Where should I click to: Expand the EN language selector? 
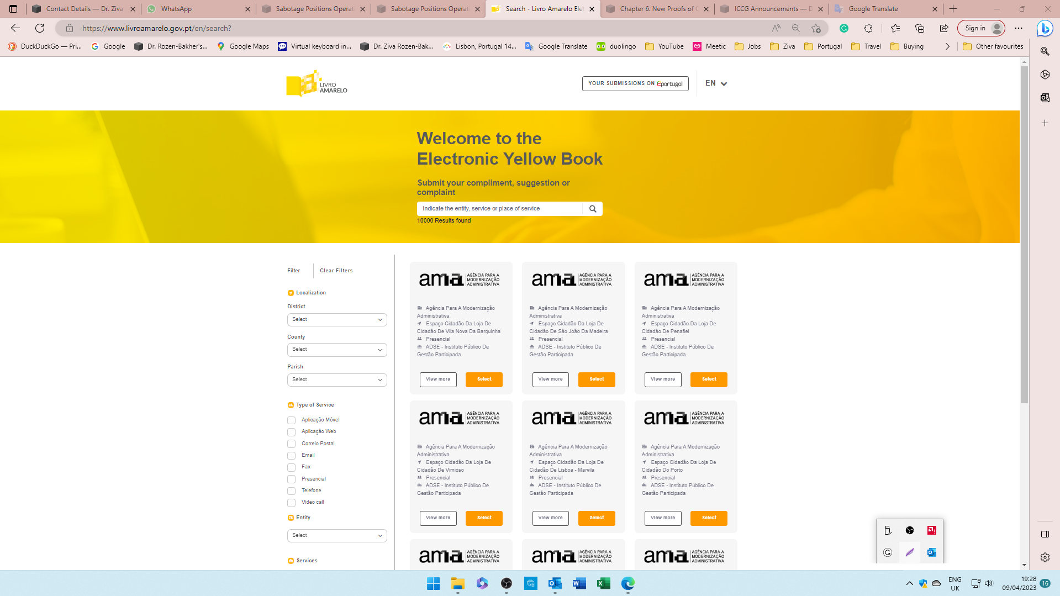point(716,83)
